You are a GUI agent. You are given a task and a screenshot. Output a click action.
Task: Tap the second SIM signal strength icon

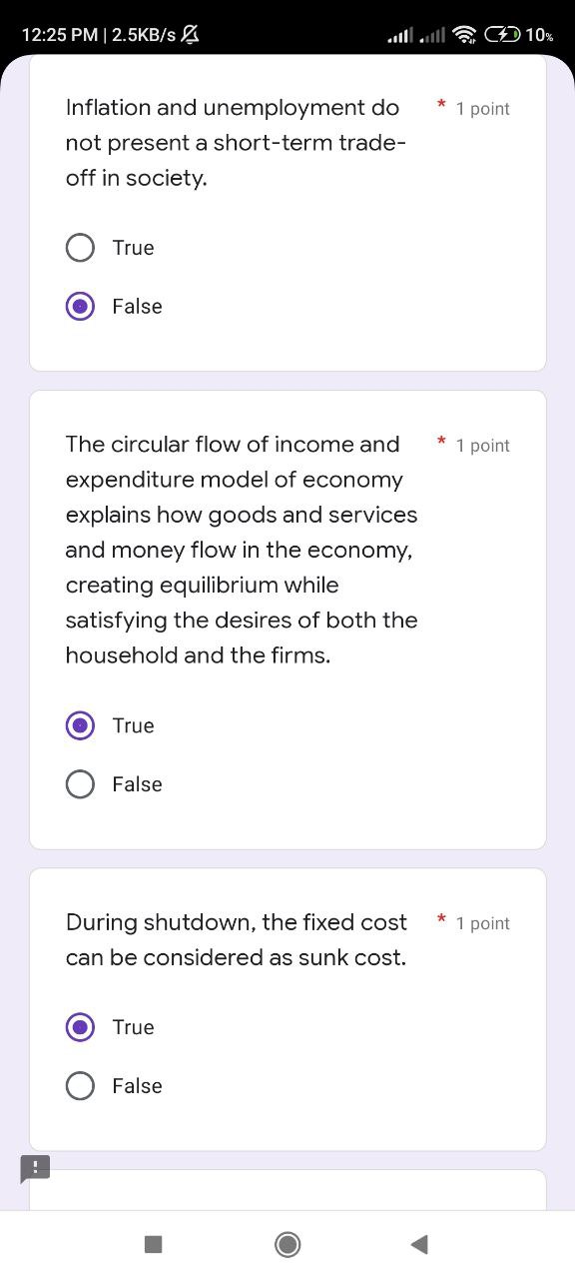pyautogui.click(x=433, y=33)
